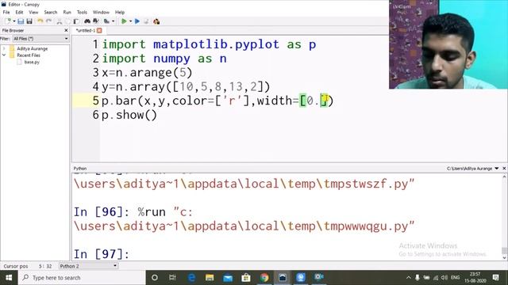
Task: Click the Find in Files icon
Action: (106, 21)
